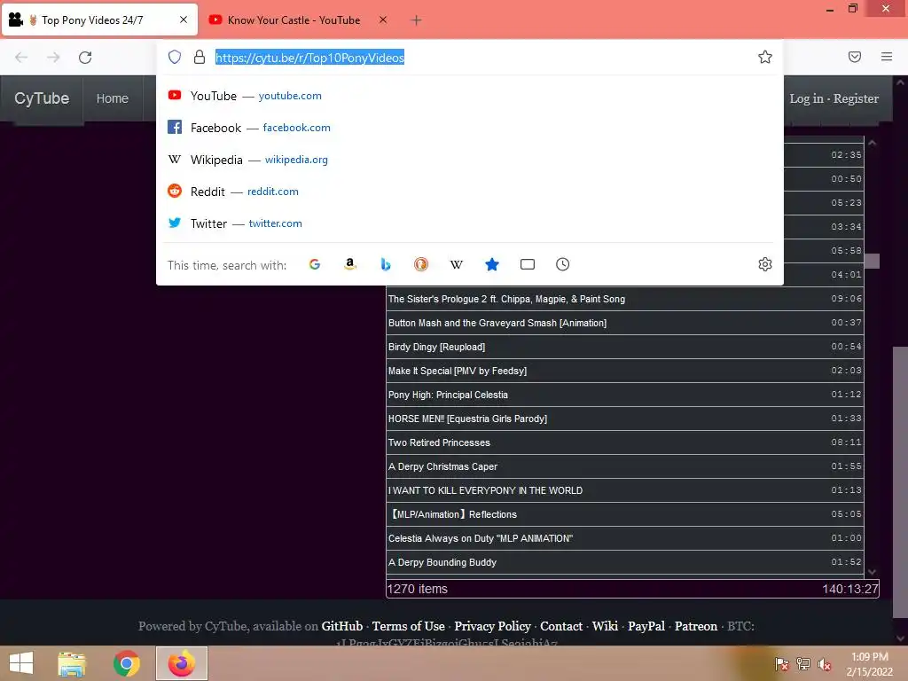Search with Wikipedia this time
Viewport: 908px width, 681px height.
457,264
